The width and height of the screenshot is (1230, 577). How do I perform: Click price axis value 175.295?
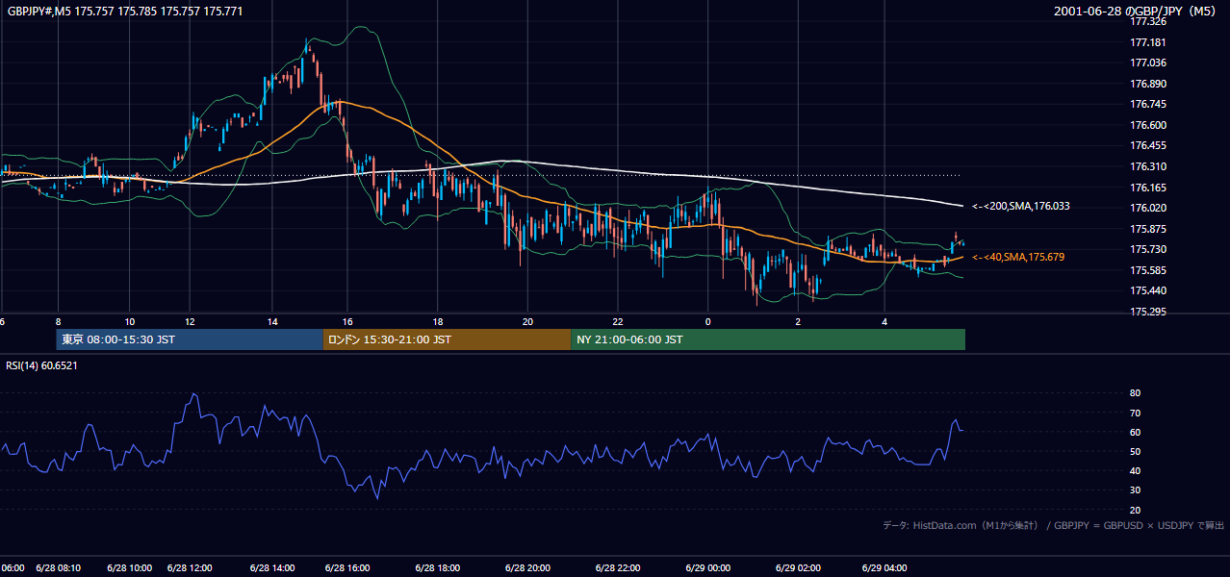pos(1147,312)
